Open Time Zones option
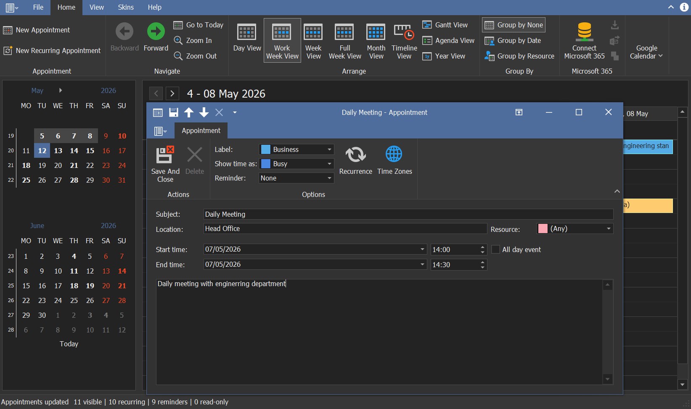The width and height of the screenshot is (691, 409). click(x=394, y=160)
